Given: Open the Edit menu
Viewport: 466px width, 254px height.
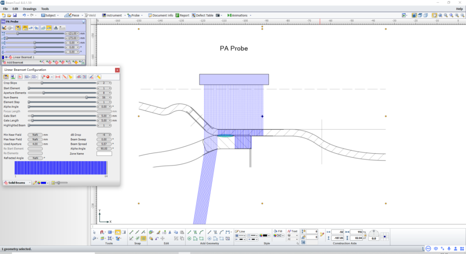Looking at the screenshot, I should click(15, 9).
